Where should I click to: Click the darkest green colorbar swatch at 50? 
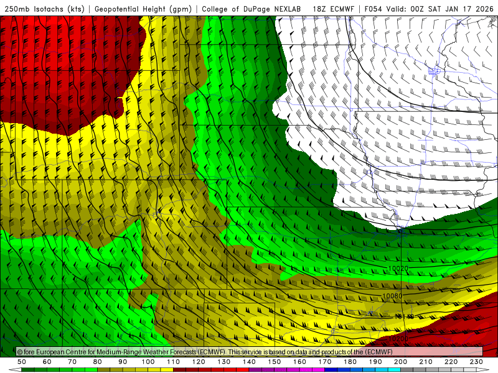pyautogui.click(x=27, y=369)
